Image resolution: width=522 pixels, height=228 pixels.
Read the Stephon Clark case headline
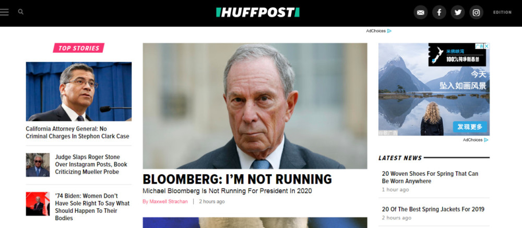coord(77,133)
